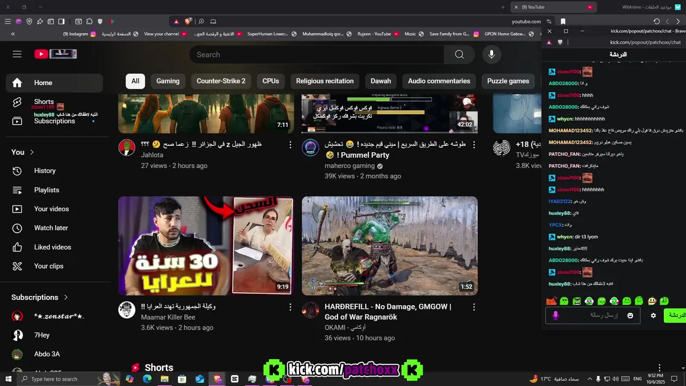Bookmark this page with bookmark icon

(563, 21)
